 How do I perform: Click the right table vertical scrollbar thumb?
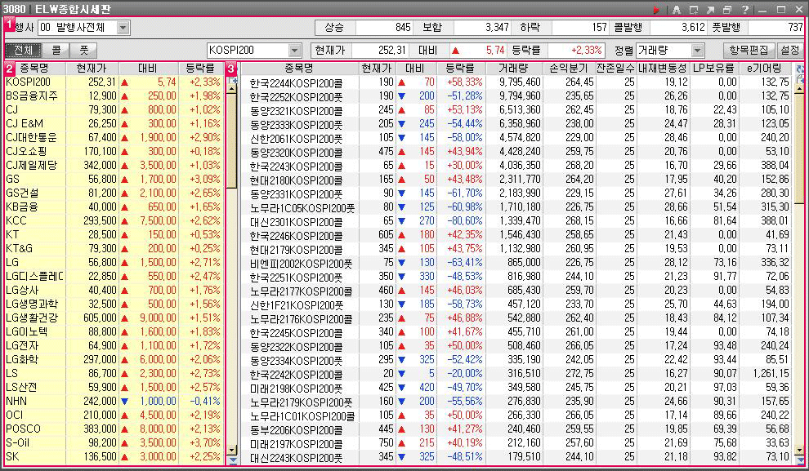[800, 148]
